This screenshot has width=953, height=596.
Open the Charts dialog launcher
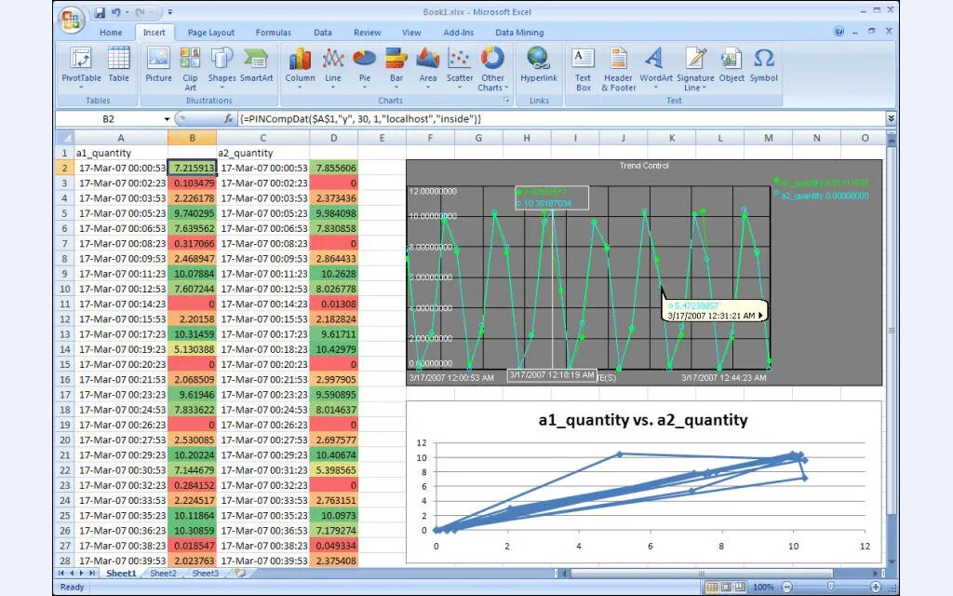[x=505, y=101]
